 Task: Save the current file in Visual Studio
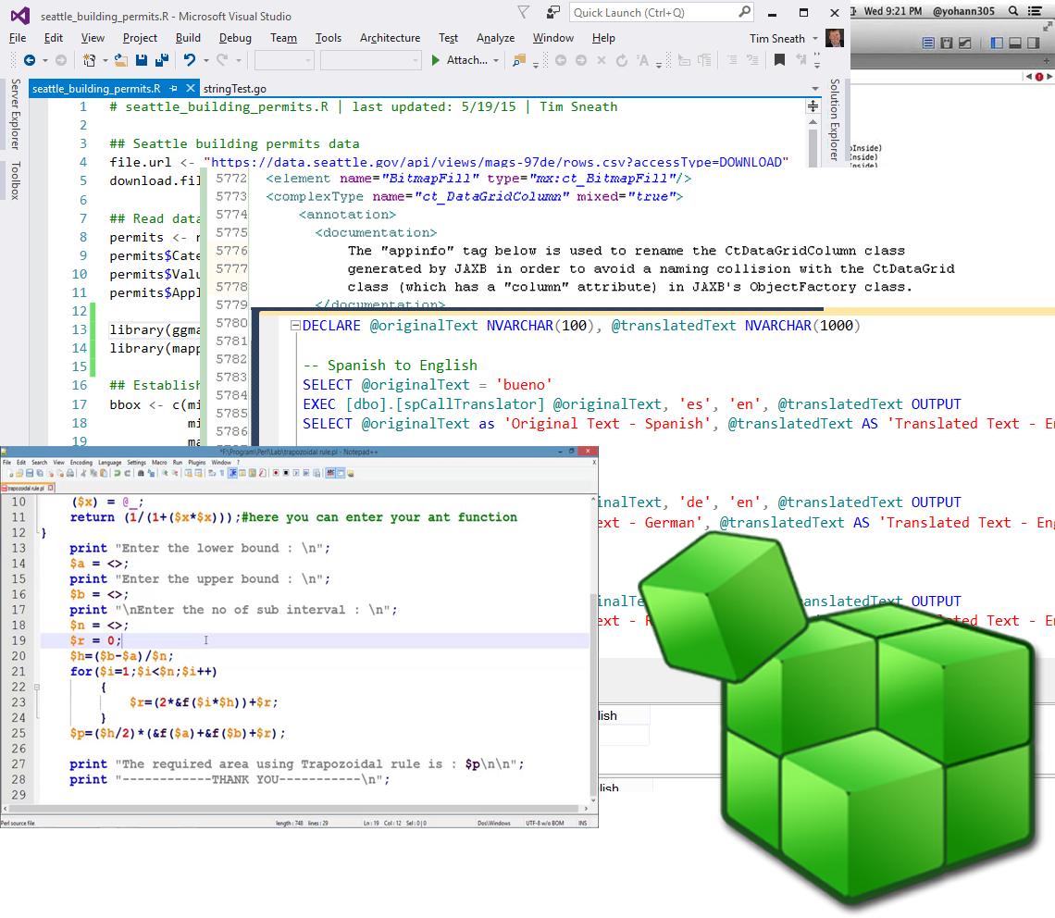click(142, 60)
